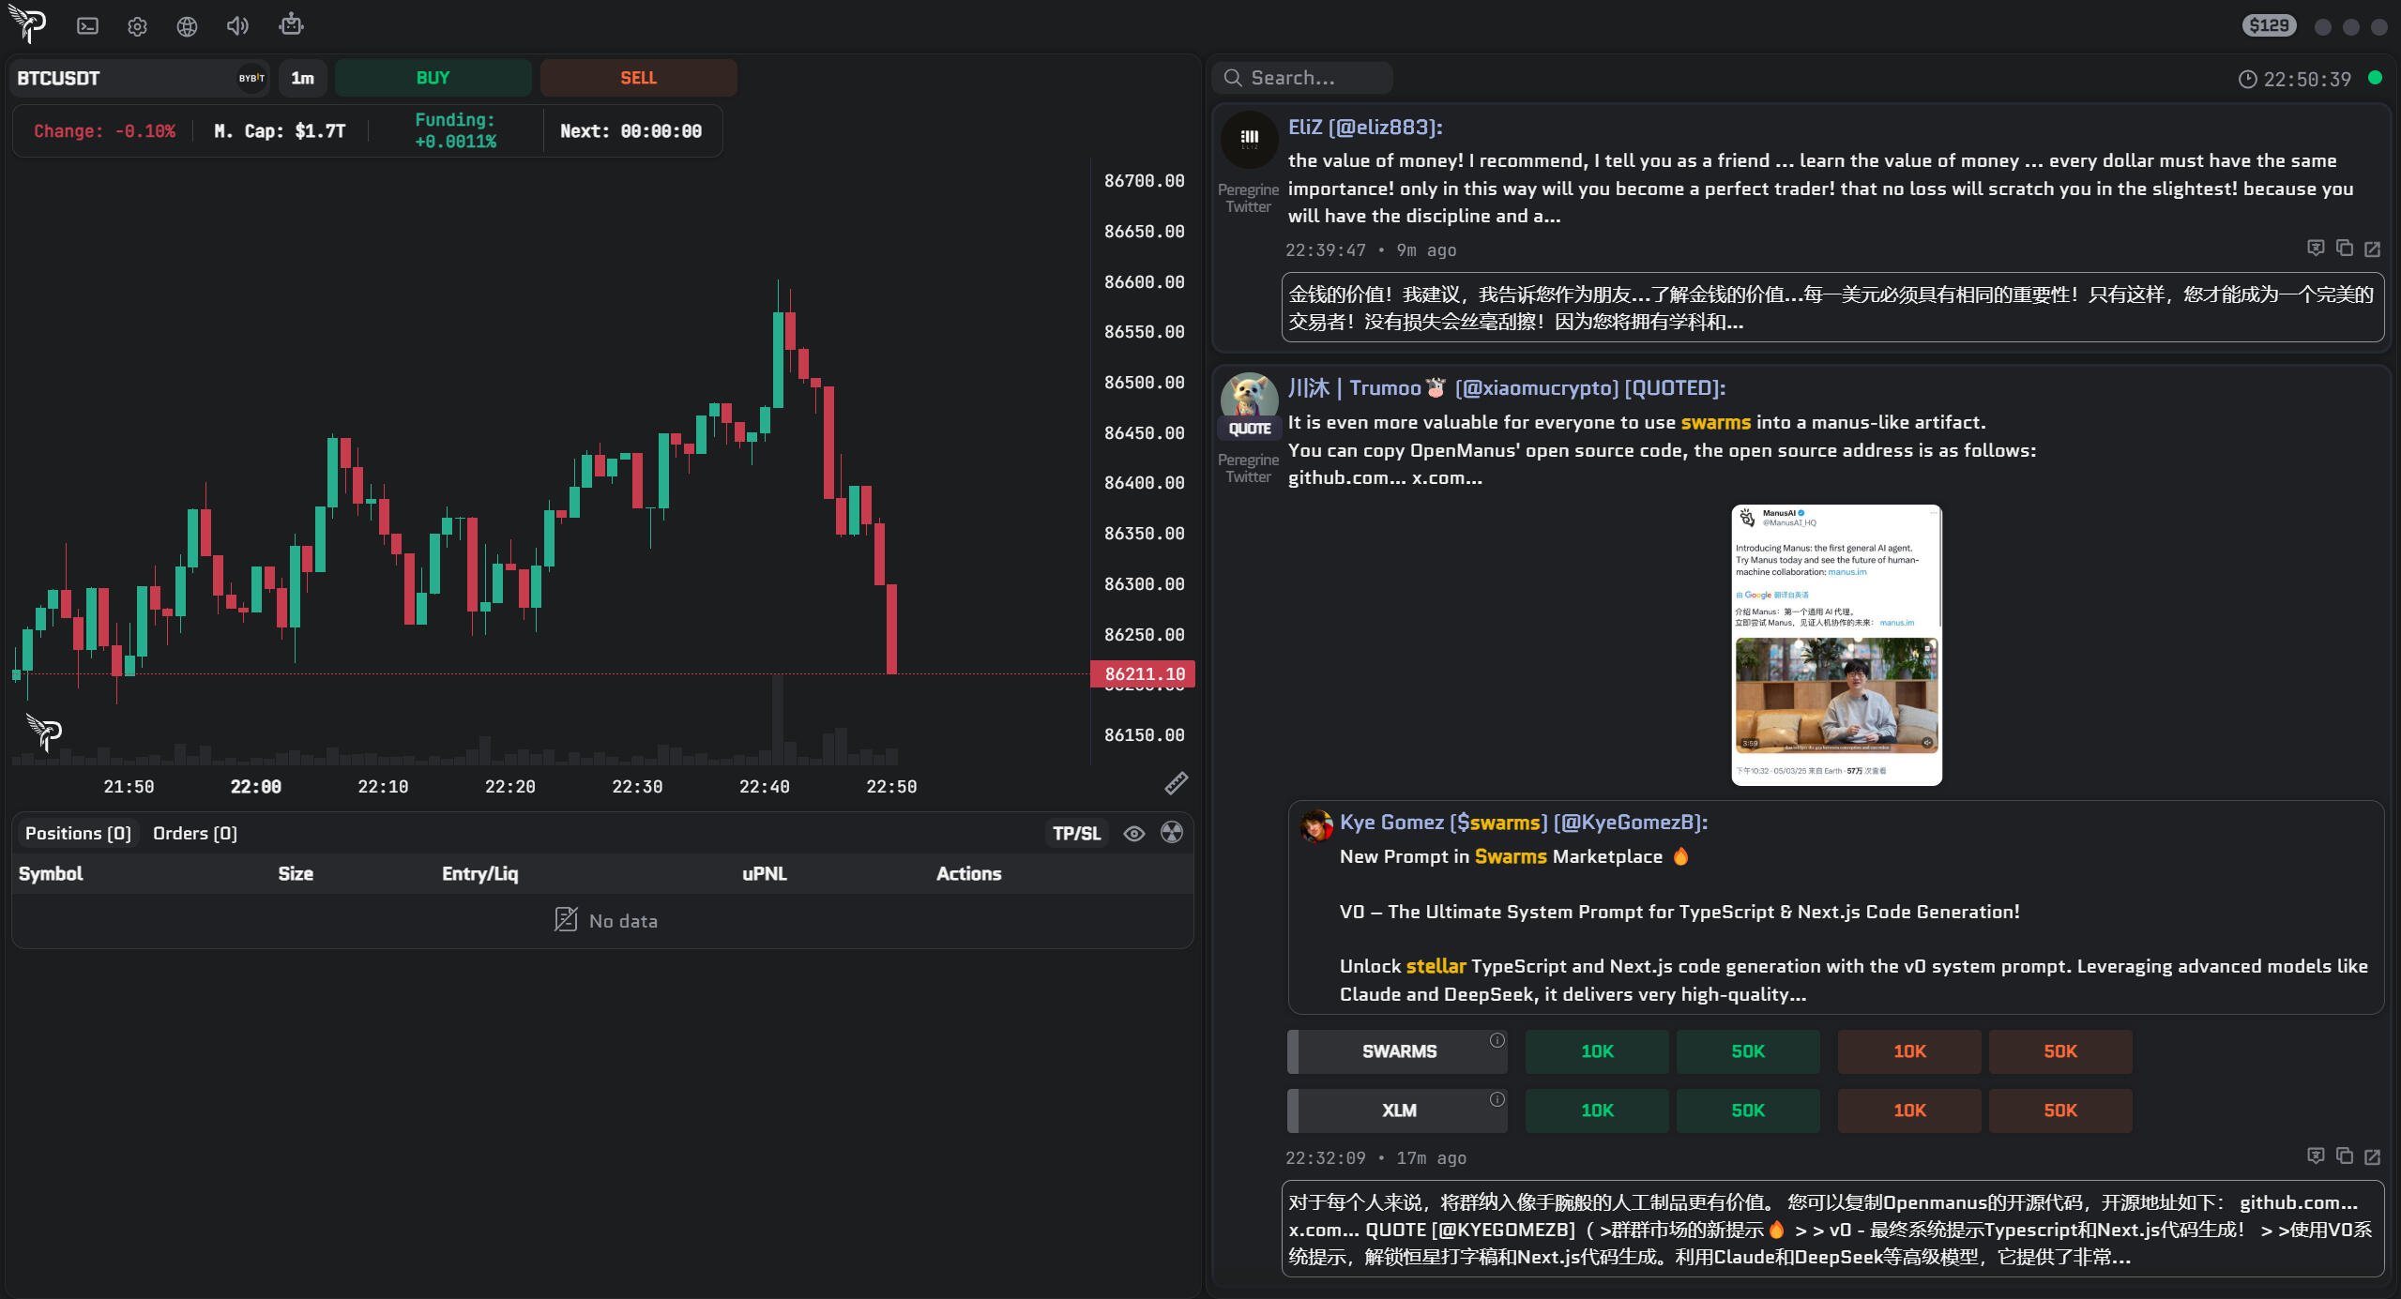The height and width of the screenshot is (1299, 2401).
Task: Open EliZ tweet in external link
Action: click(x=2372, y=249)
